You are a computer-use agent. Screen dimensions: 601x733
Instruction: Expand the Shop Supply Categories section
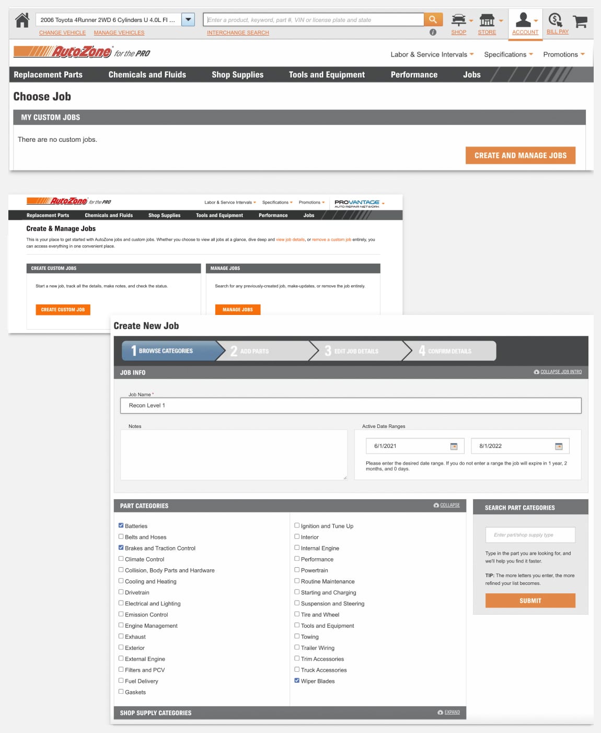coord(449,713)
